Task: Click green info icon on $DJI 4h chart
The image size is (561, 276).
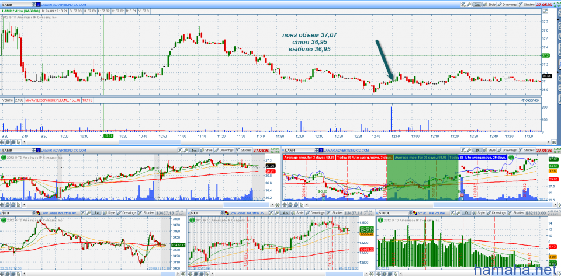Action: [192, 219]
